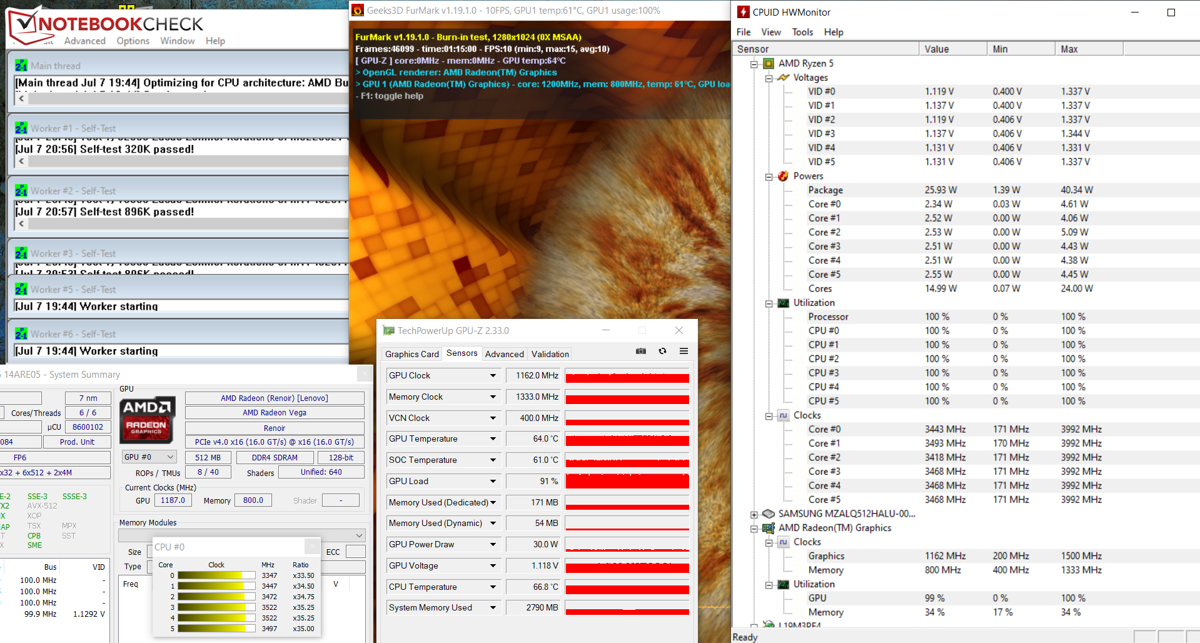Click the GPU-Z screenshot camera icon
1200x643 pixels.
tap(640, 352)
